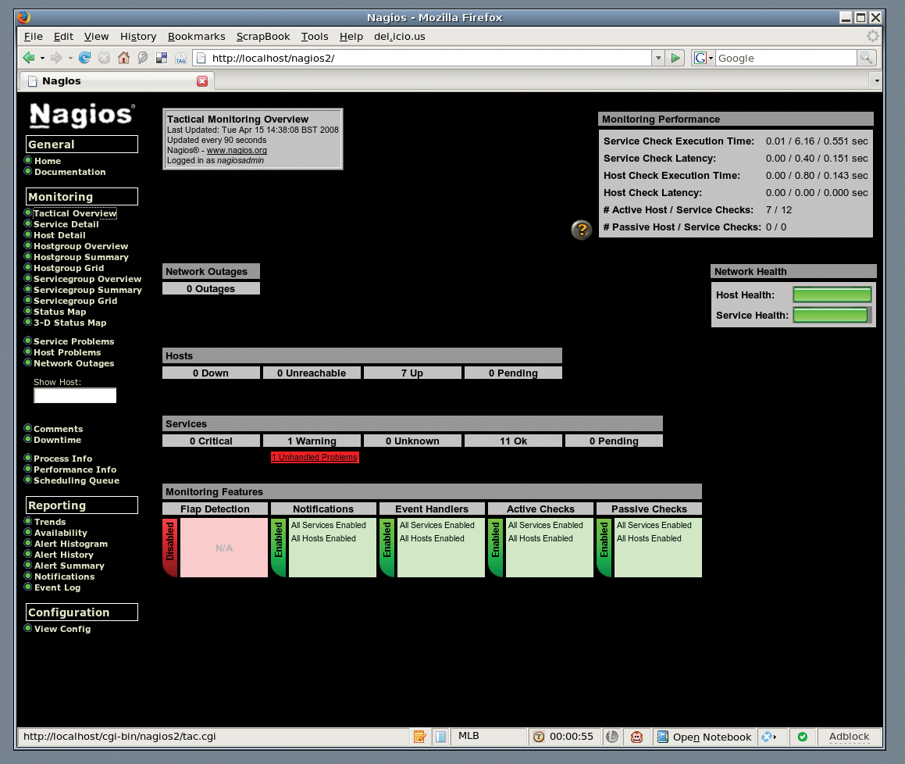Viewport: 905px width, 764px height.
Task: Click the Adblock status bar button
Action: [849, 737]
